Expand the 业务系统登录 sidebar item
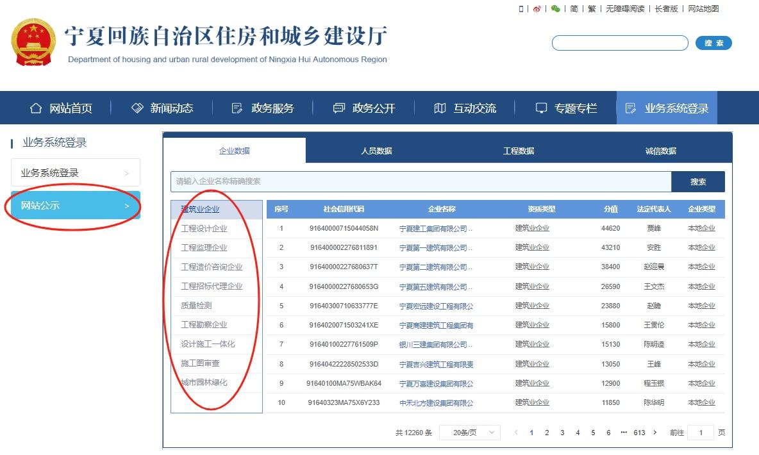 (76, 173)
